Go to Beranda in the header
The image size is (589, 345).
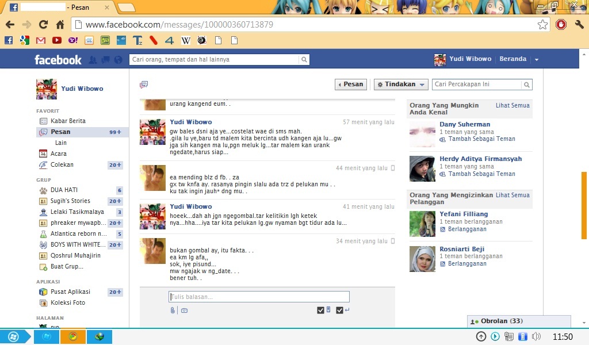coord(512,59)
